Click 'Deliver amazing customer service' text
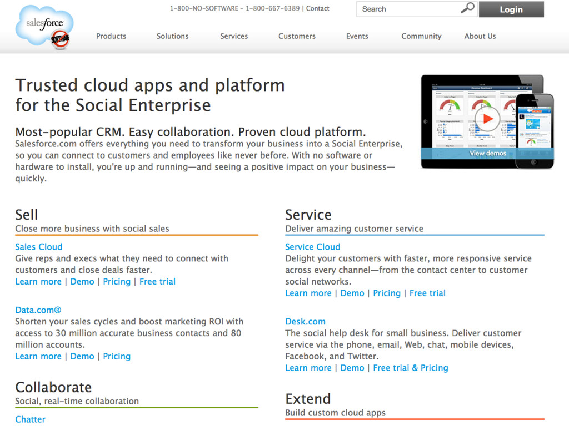The image size is (569, 426). [354, 229]
